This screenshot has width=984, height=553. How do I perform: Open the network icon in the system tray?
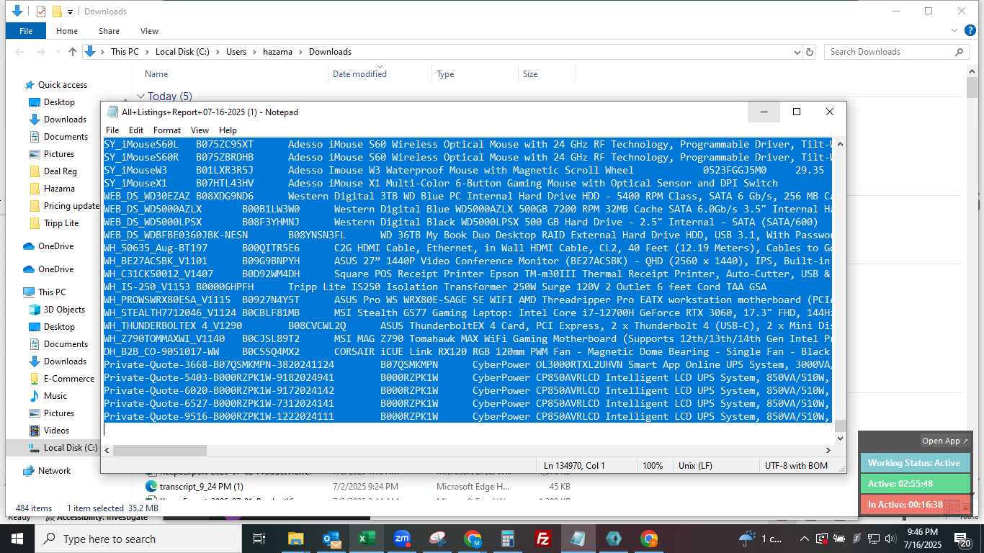[x=873, y=539]
